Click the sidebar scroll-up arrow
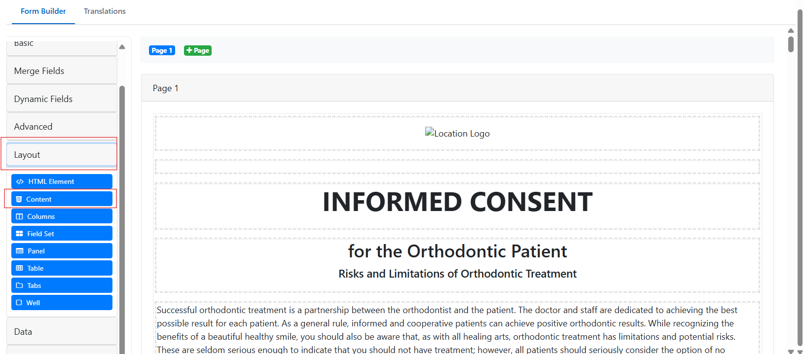The image size is (804, 354). point(122,47)
